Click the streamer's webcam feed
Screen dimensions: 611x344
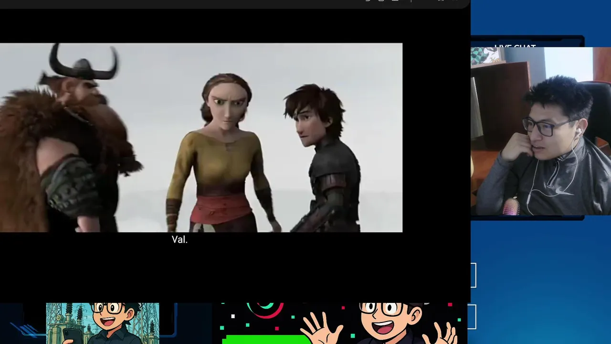[541, 131]
